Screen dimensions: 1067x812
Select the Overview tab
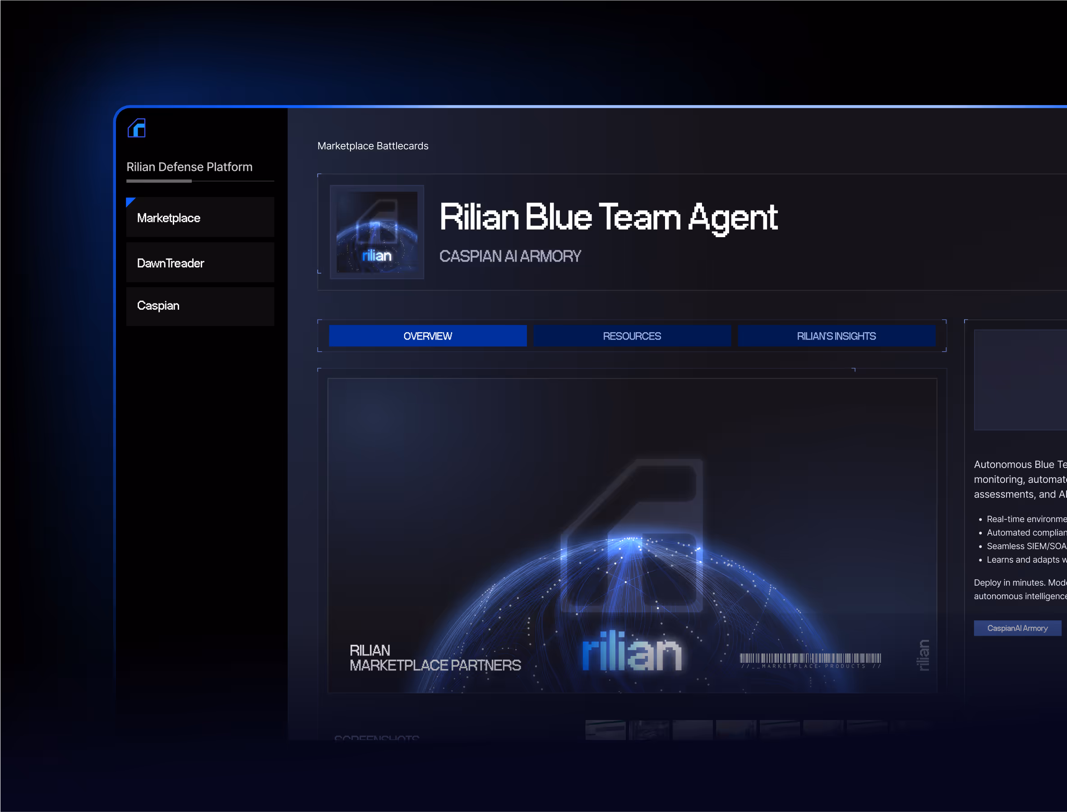(x=428, y=336)
